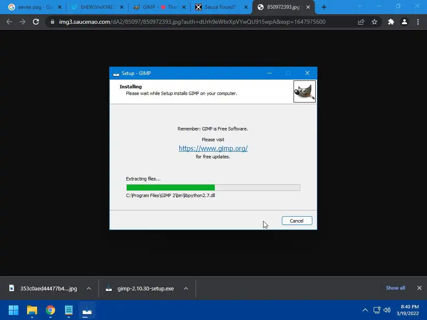The image size is (427, 320).
Task: Close the Sauce Found? tab
Action: (246, 7)
